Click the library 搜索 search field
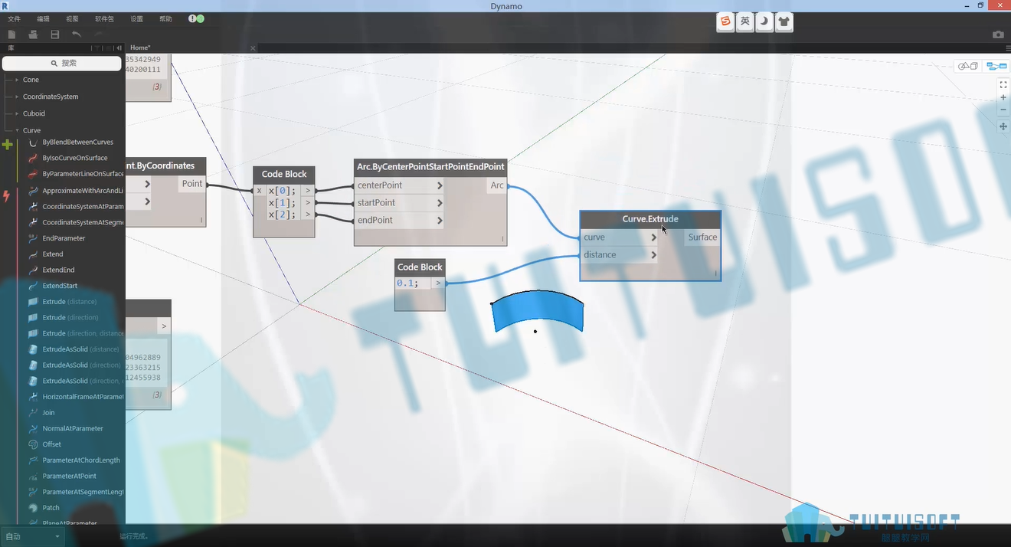The image size is (1011, 547). tap(63, 63)
